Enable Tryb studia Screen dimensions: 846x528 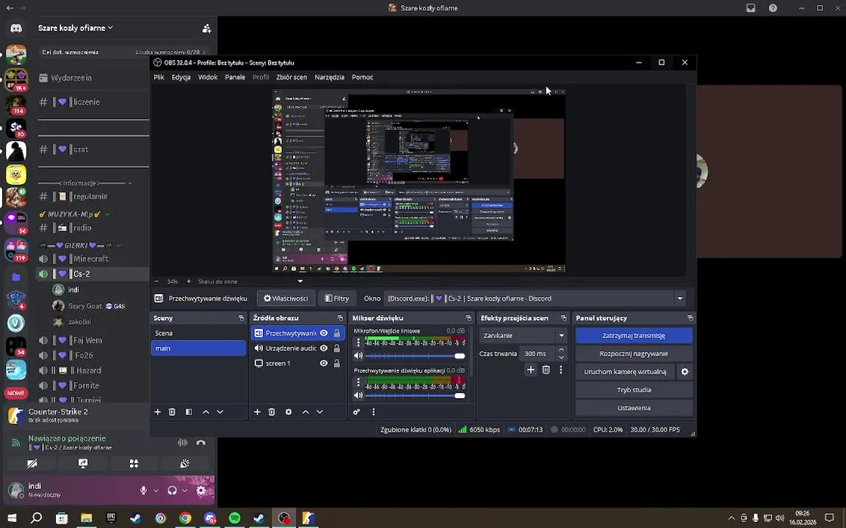pos(634,390)
